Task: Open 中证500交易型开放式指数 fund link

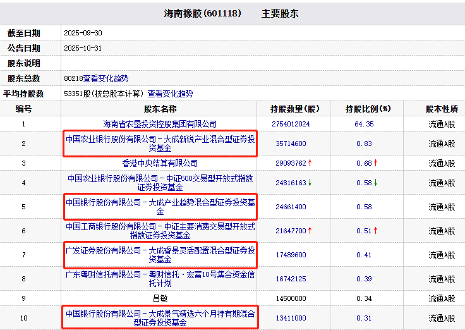Action: point(160,183)
